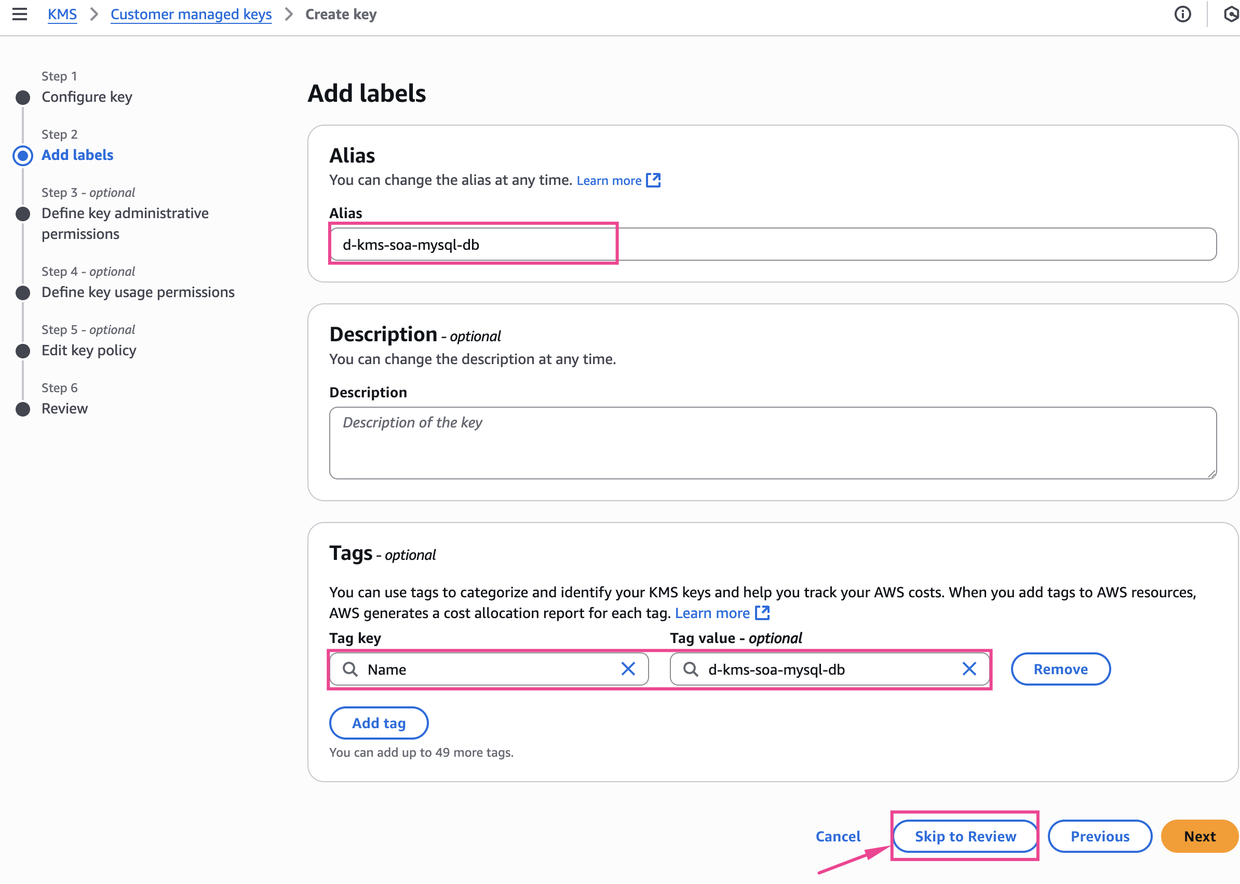The height and width of the screenshot is (884, 1240).
Task: Click the hexagon settings icon at top right
Action: click(x=1231, y=14)
